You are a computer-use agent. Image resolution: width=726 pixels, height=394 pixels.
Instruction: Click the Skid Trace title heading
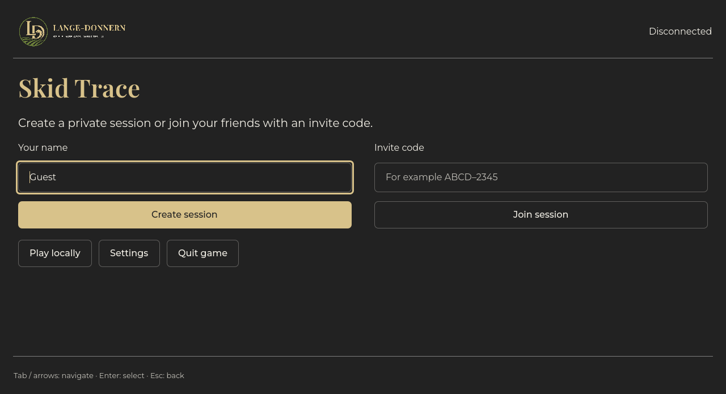pyautogui.click(x=79, y=88)
